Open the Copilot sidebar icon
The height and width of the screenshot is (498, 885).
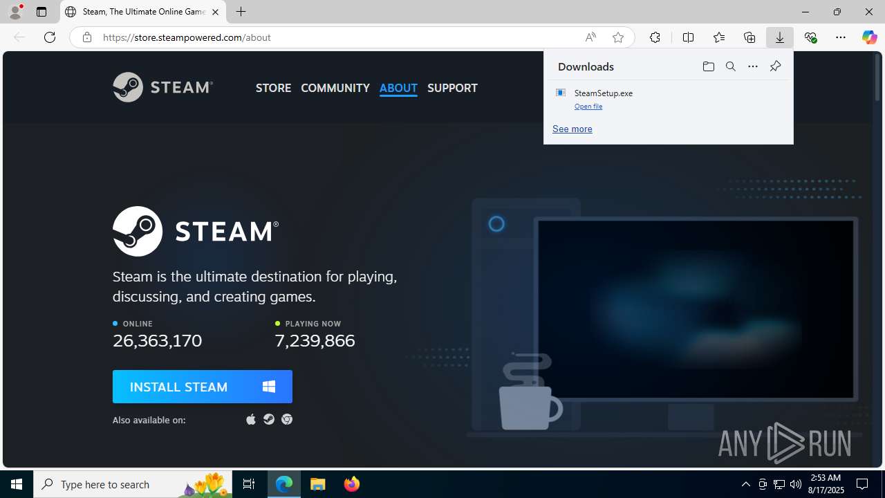click(x=869, y=37)
